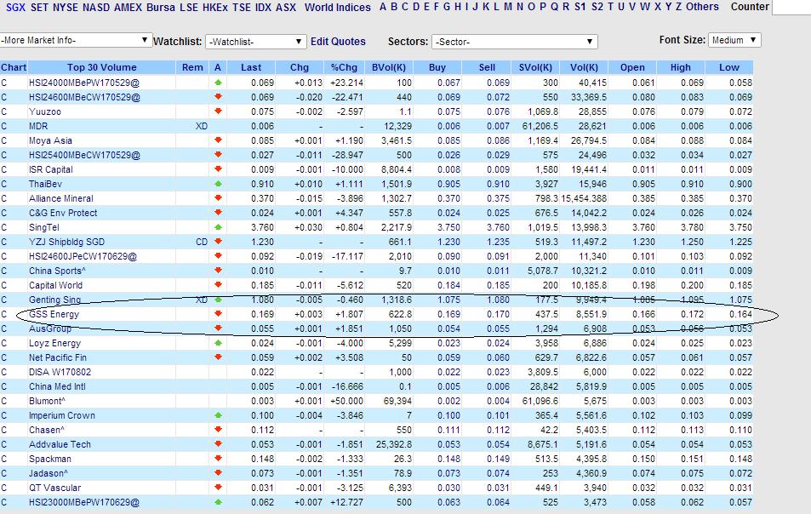Select MDR volume value 28,621
Image resolution: width=811 pixels, height=514 pixels.
(x=593, y=126)
